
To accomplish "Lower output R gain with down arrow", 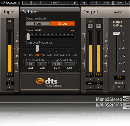I will click(99, 87).
